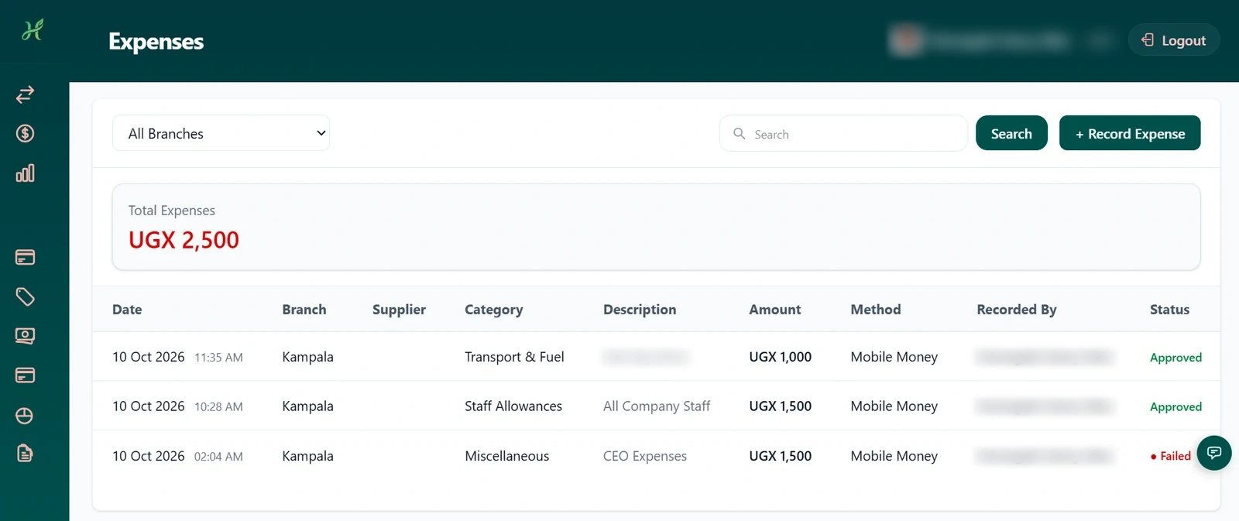Open the bar chart sidebar icon
The height and width of the screenshot is (521, 1239).
click(25, 173)
